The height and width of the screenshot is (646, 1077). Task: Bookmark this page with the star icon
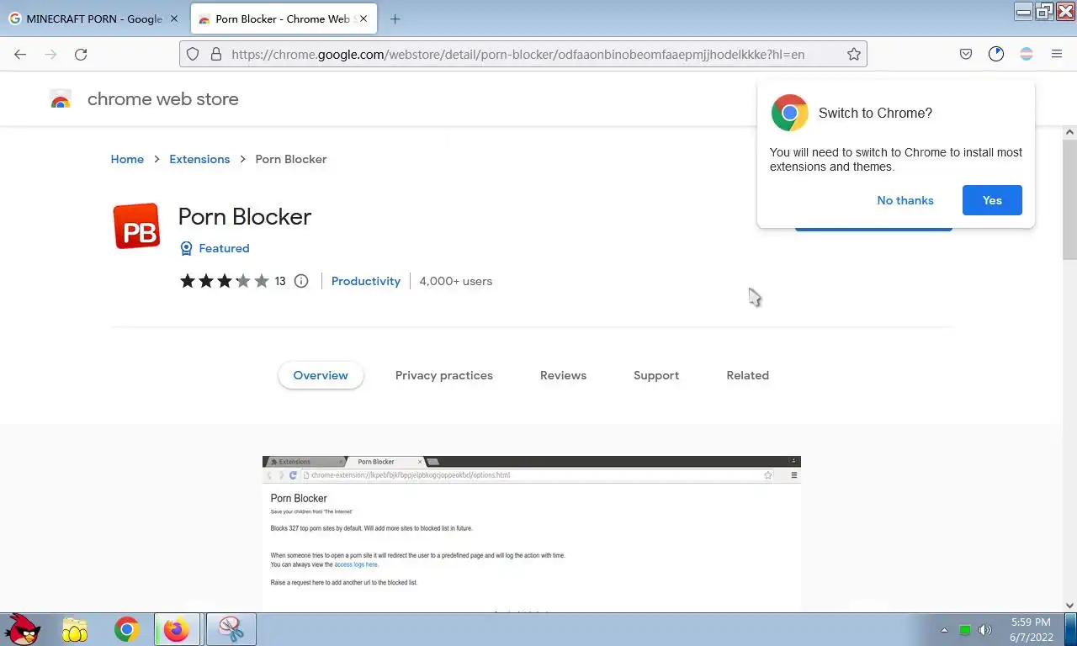[x=854, y=54]
